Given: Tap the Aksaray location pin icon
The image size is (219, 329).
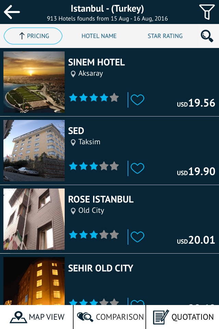Looking at the screenshot, I should point(73,74).
